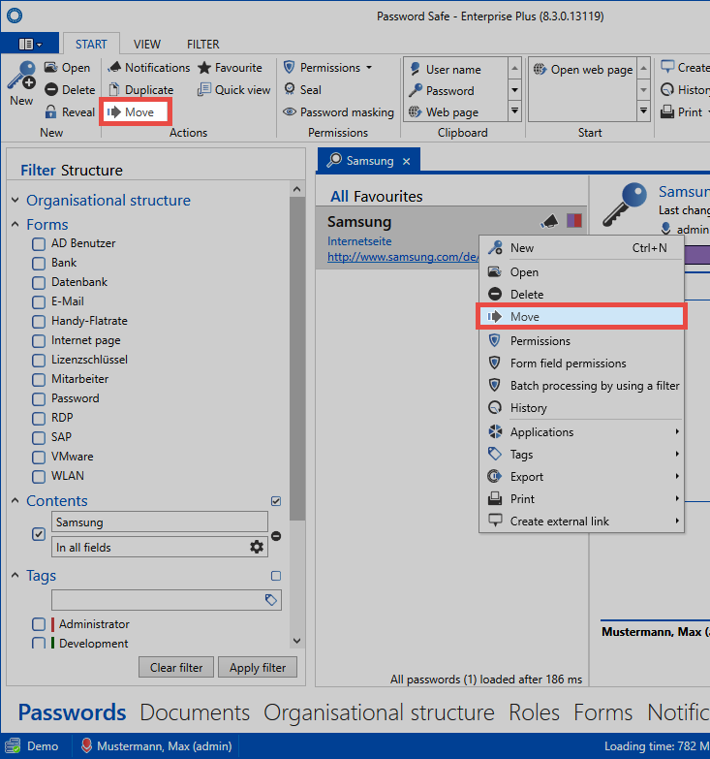The image size is (710, 759).
Task: Click the Samsung content search field
Action: (x=160, y=522)
